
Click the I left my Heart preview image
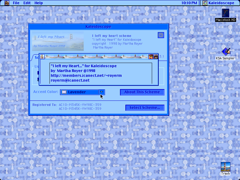point(58,41)
